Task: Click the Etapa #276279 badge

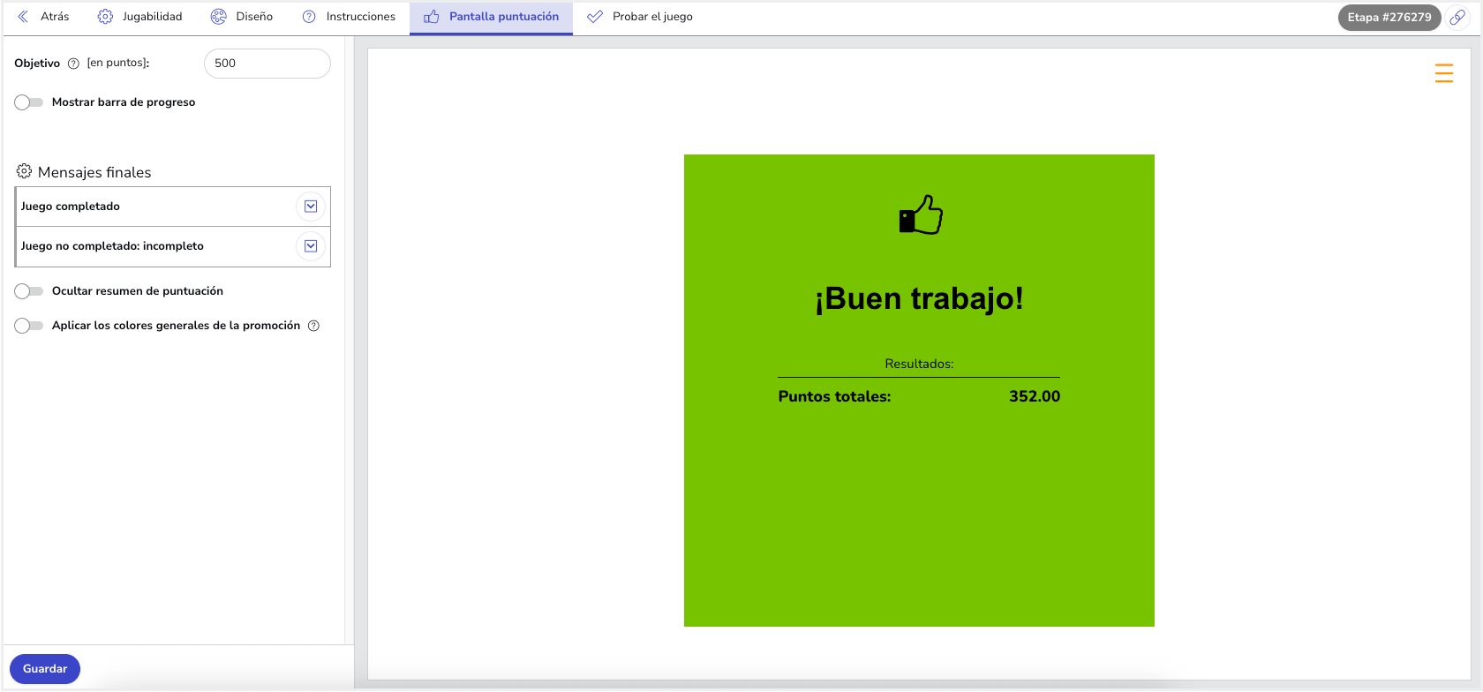Action: click(1389, 18)
